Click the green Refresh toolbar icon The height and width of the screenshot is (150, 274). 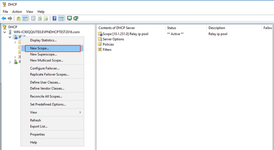point(40,18)
